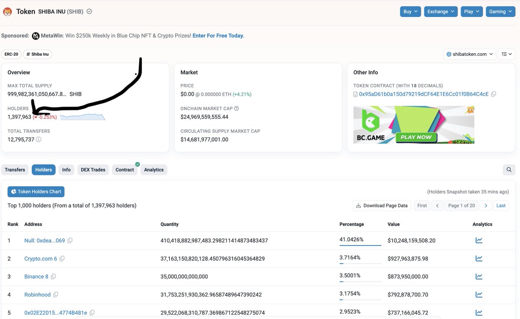This screenshot has height=319, width=520.
Task: Go to previous page arrow
Action: coord(438,206)
